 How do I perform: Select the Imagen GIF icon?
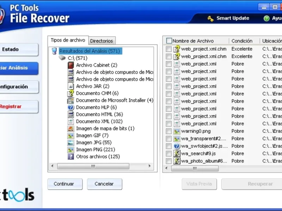point(71,135)
